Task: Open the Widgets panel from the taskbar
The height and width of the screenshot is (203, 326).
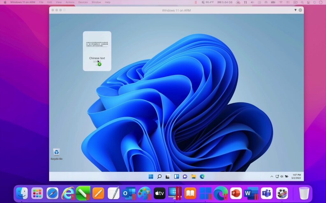Action: (x=176, y=177)
